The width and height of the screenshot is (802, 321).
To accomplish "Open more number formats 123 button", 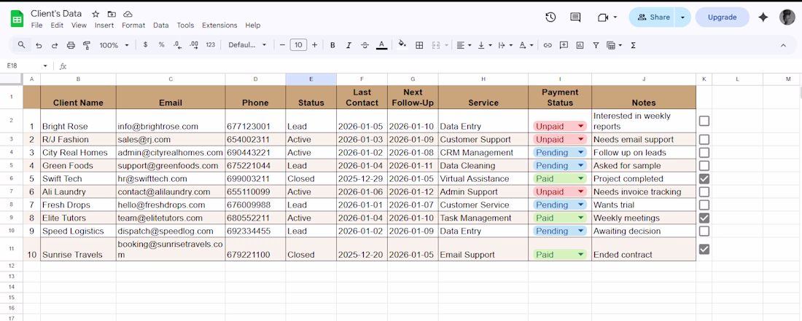I will pos(210,45).
